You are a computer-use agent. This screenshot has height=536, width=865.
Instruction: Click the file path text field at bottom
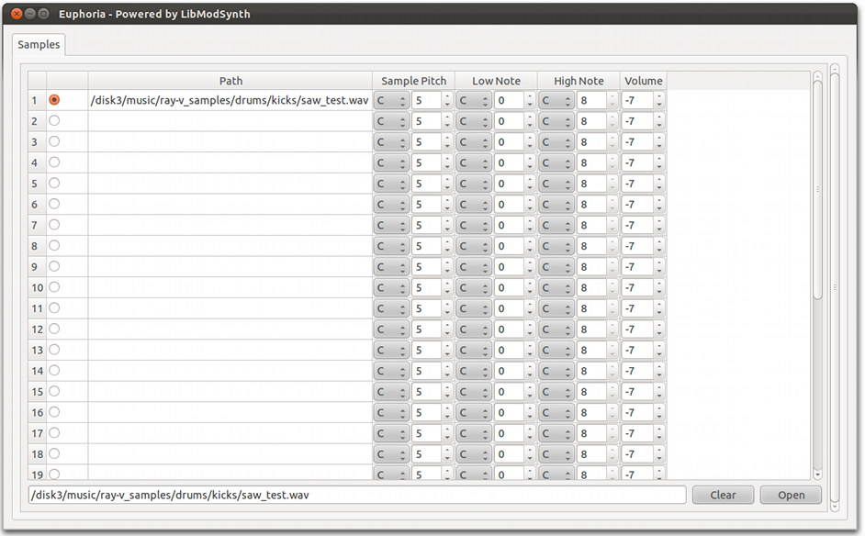tap(356, 495)
